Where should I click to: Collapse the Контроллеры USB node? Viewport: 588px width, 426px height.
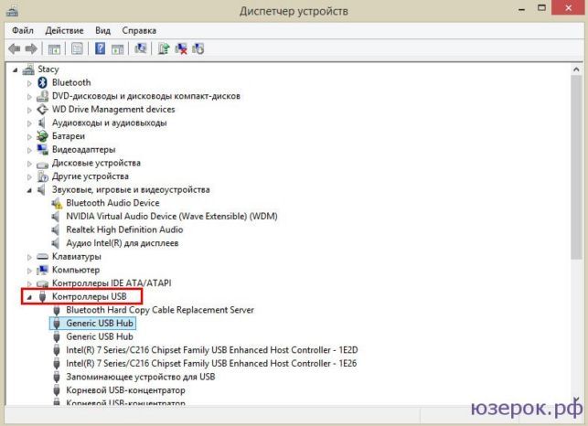29,297
